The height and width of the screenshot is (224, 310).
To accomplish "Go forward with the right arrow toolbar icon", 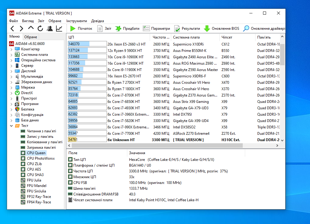I will [x=21, y=29].
